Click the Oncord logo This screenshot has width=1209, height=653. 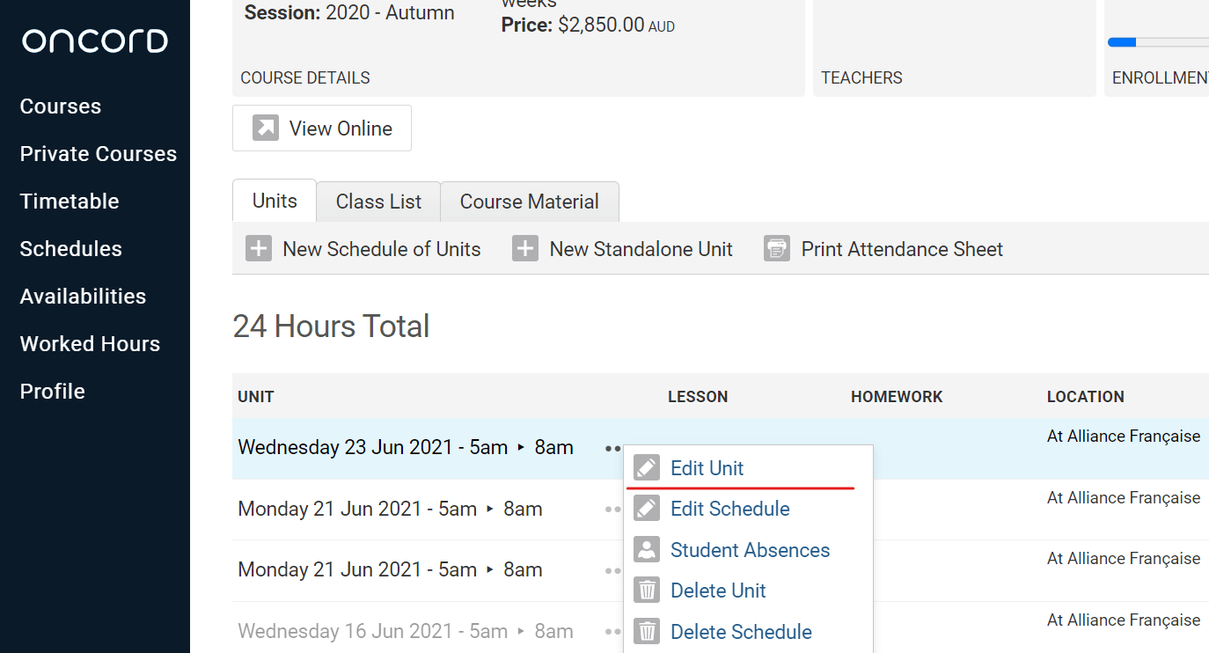pos(95,41)
